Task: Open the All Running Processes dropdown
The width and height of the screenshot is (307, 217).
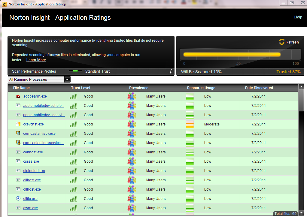Action: [x=67, y=80]
